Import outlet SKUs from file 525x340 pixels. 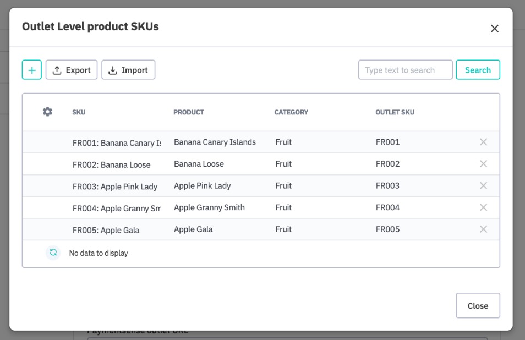128,70
